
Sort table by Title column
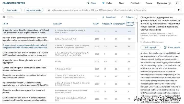point(5,24)
